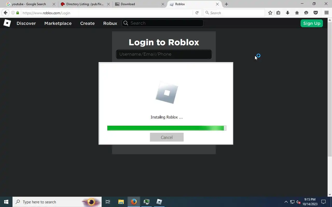Switch to the Directory Listing tab
This screenshot has width=332, height=207.
coord(85,4)
